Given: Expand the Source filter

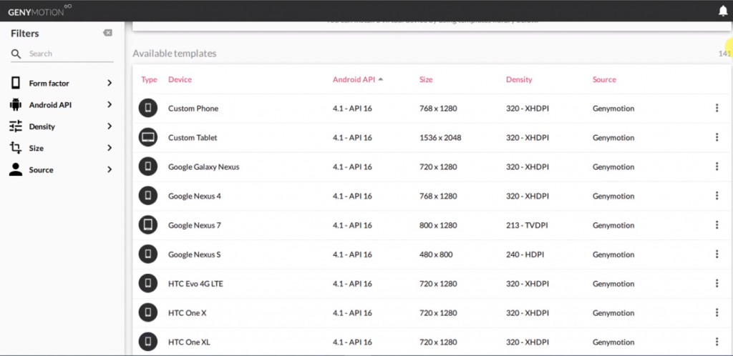Looking at the screenshot, I should (62, 170).
